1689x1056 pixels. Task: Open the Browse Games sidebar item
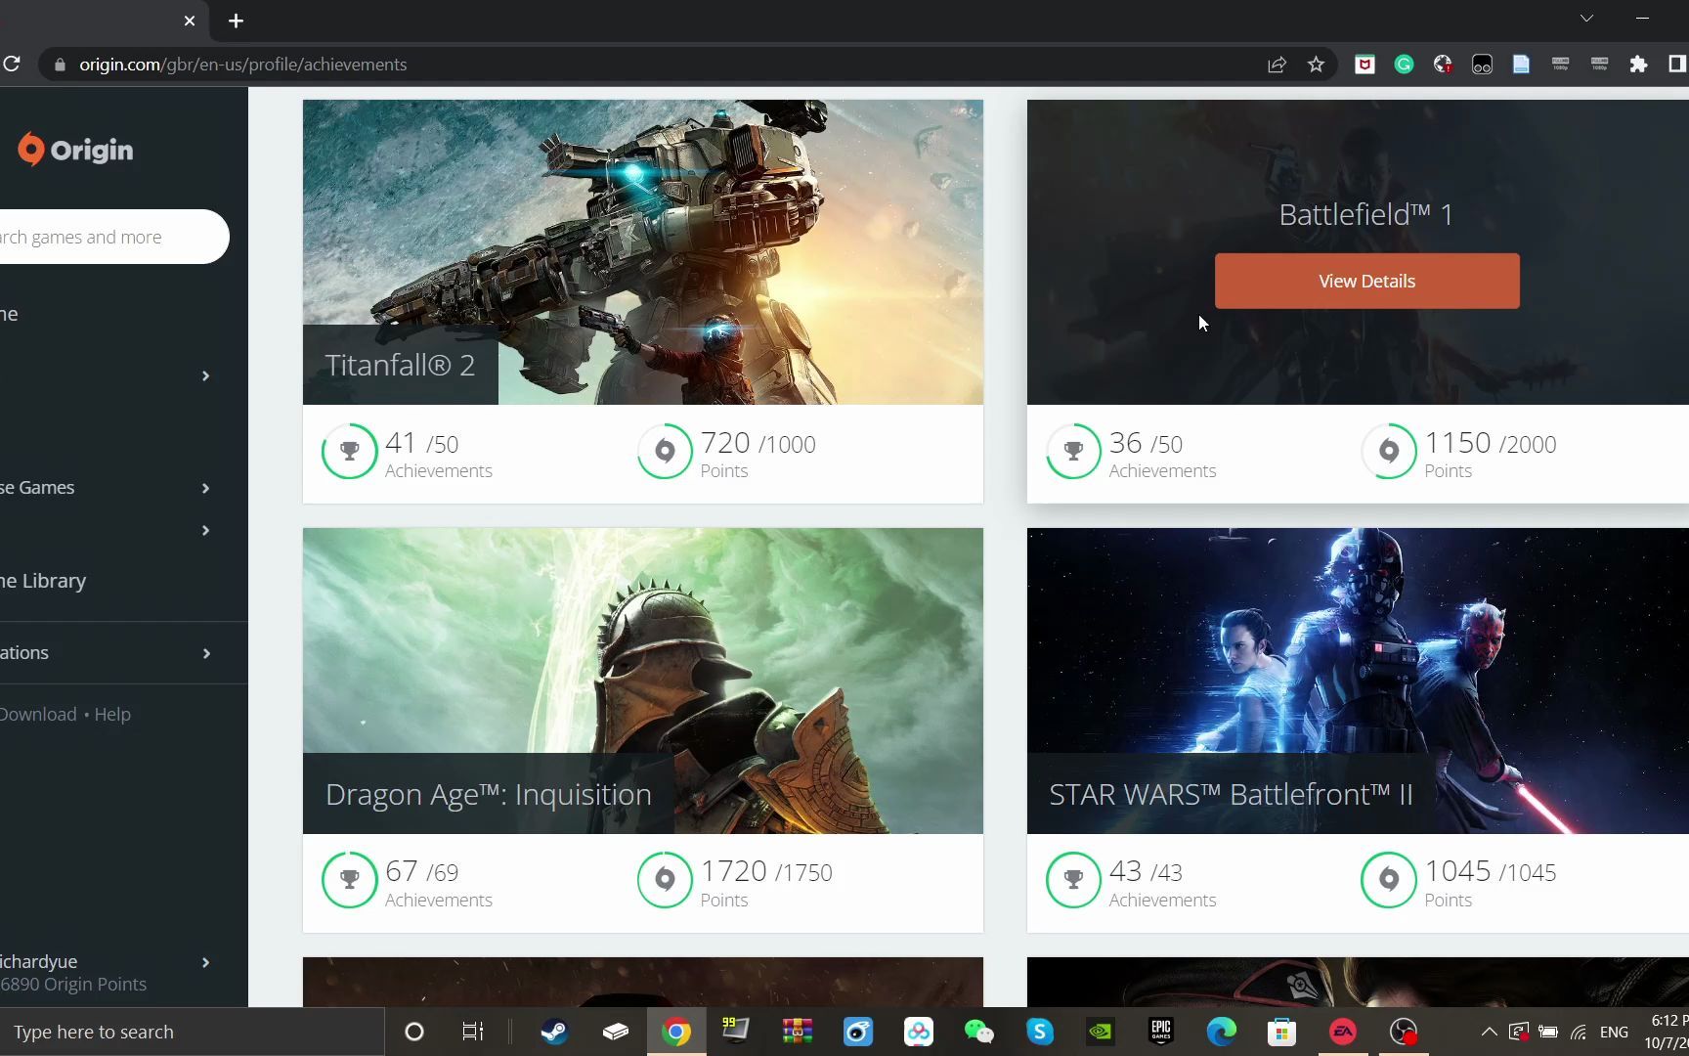point(37,488)
